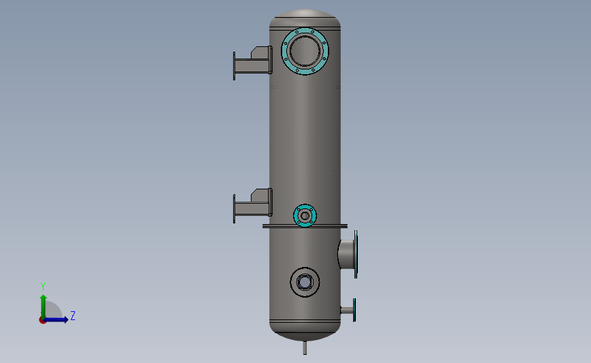Select the upper rectangular side nozzle
The image size is (591, 363).
coord(252,63)
